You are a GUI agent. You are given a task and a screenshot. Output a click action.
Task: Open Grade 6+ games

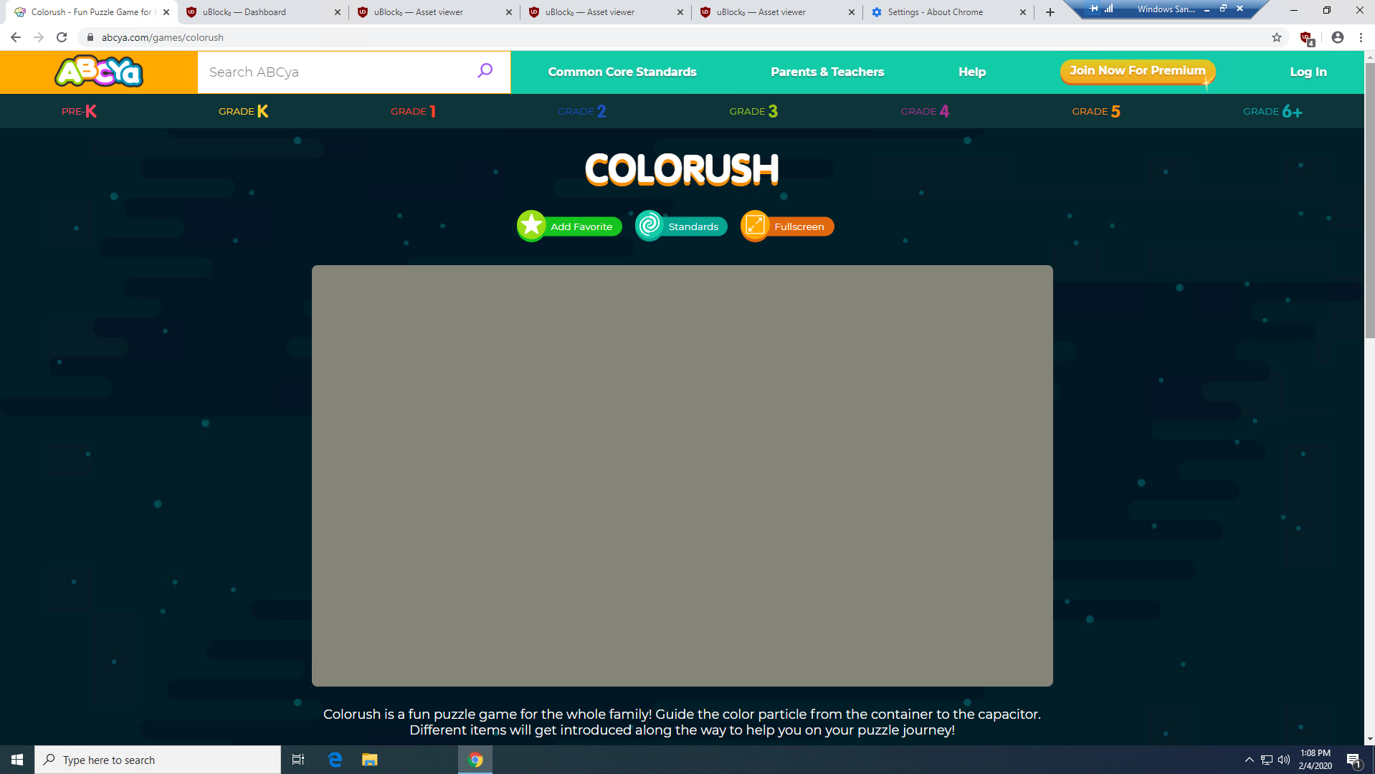1272,111
